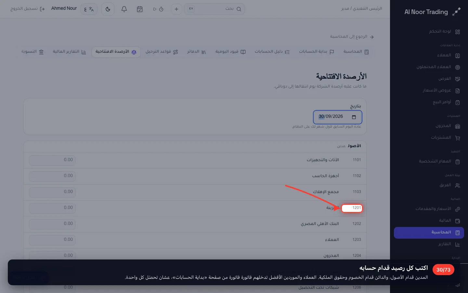Click account name أجهزة الحاسب
468x293 pixels.
(x=325, y=176)
